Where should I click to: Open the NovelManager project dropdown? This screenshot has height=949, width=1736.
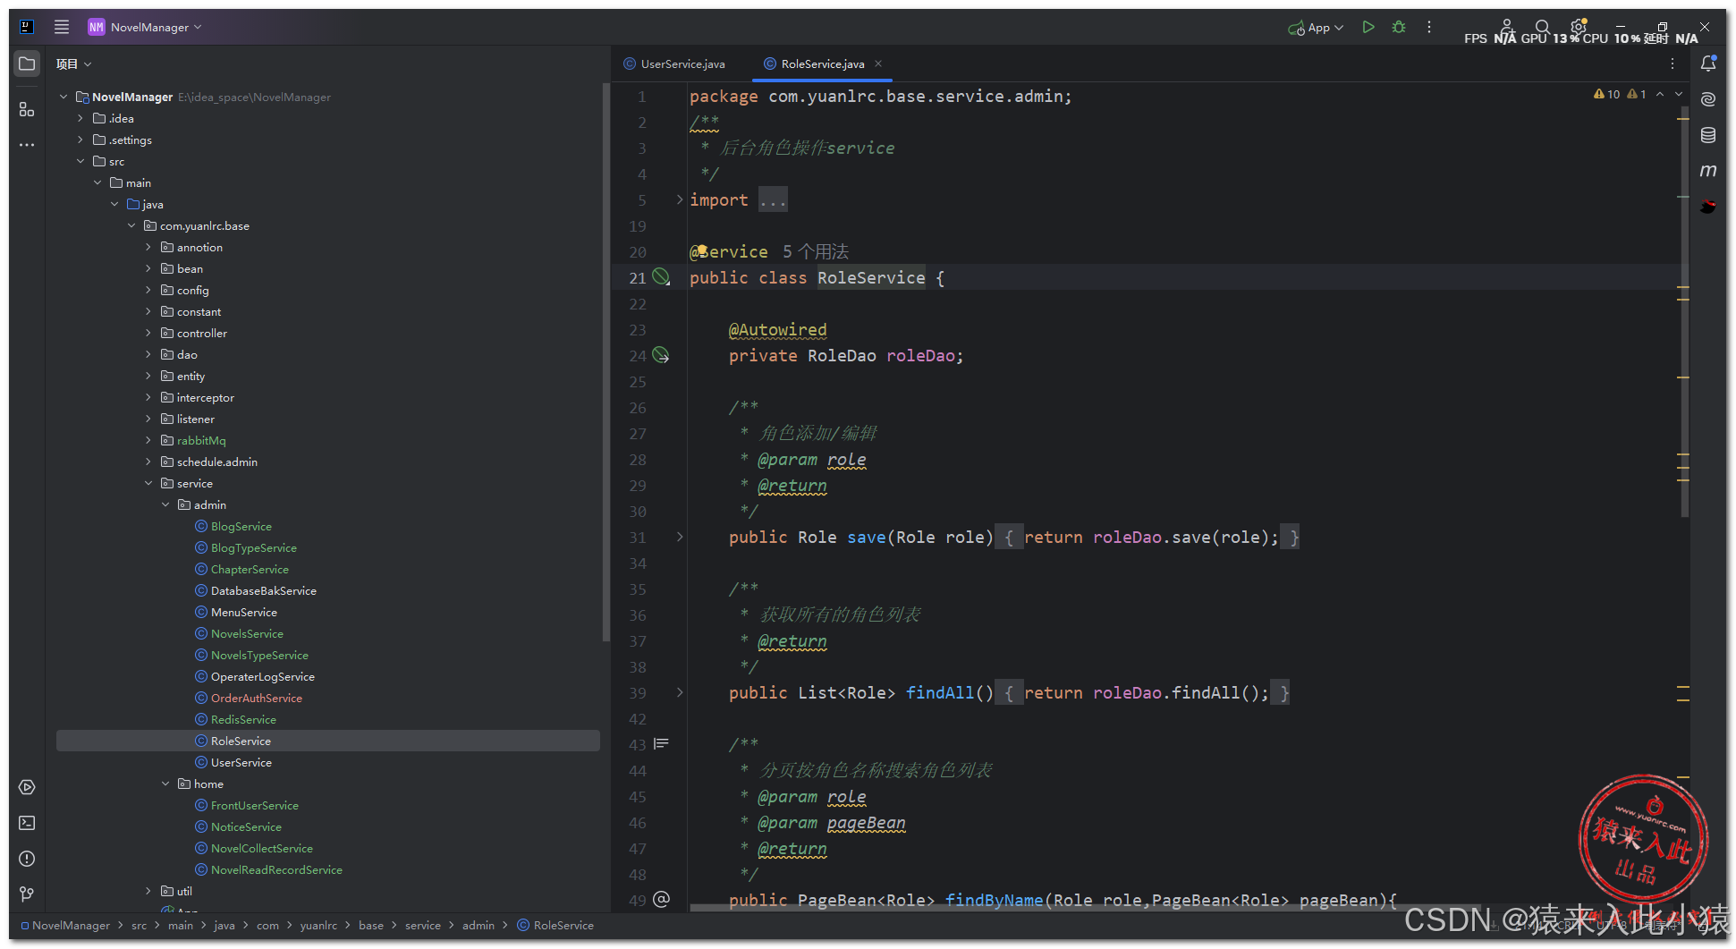[x=145, y=27]
